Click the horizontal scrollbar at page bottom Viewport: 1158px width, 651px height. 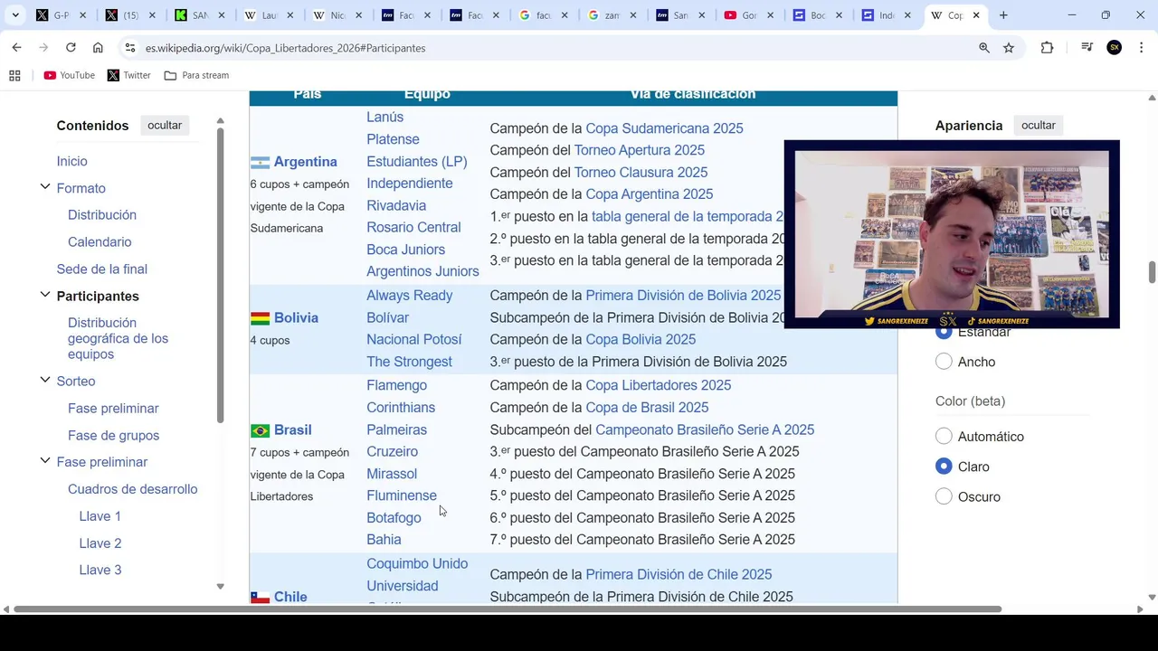pyautogui.click(x=508, y=609)
